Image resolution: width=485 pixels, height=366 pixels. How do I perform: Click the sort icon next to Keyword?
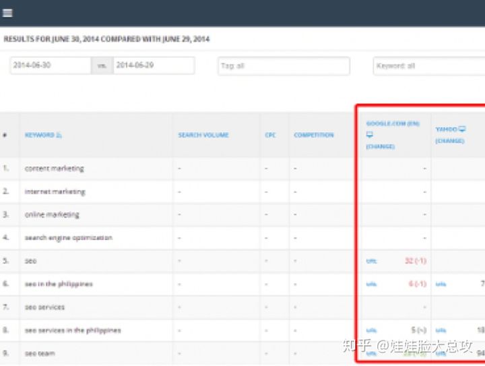coord(59,135)
